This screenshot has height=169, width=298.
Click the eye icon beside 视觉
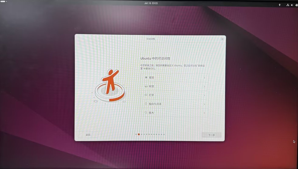pyautogui.click(x=146, y=77)
